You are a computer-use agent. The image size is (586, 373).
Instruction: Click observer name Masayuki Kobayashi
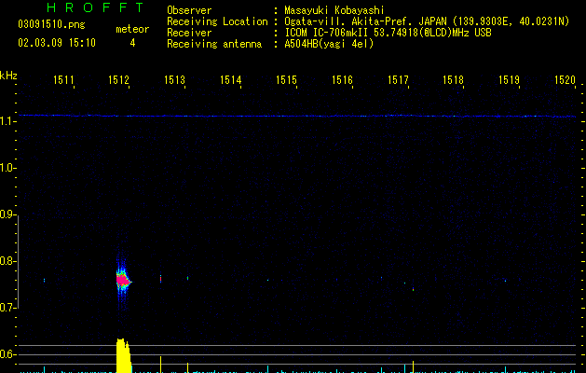[x=334, y=10]
